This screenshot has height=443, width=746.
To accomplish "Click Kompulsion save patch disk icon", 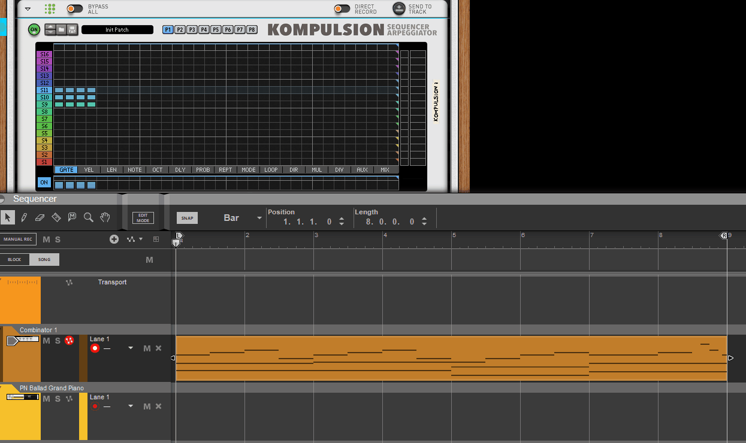I will click(72, 29).
